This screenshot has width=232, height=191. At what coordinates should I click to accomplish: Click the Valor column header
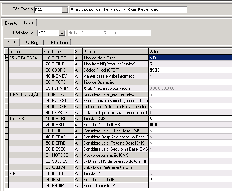click(x=190, y=52)
